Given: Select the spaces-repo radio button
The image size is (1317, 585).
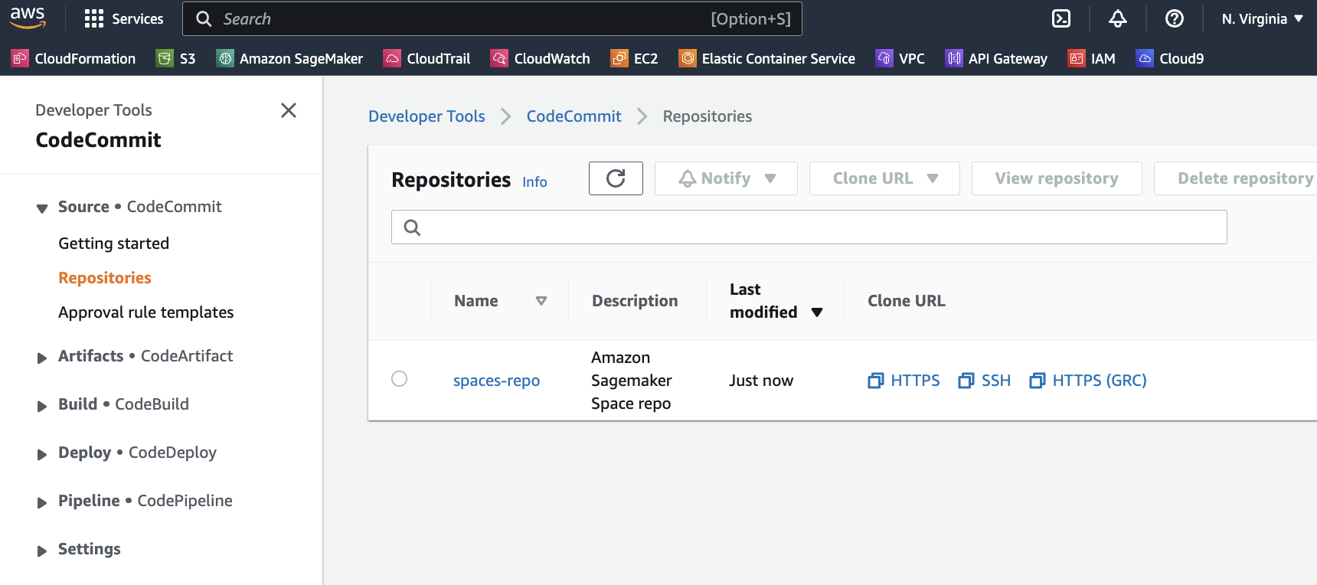Looking at the screenshot, I should click(399, 378).
